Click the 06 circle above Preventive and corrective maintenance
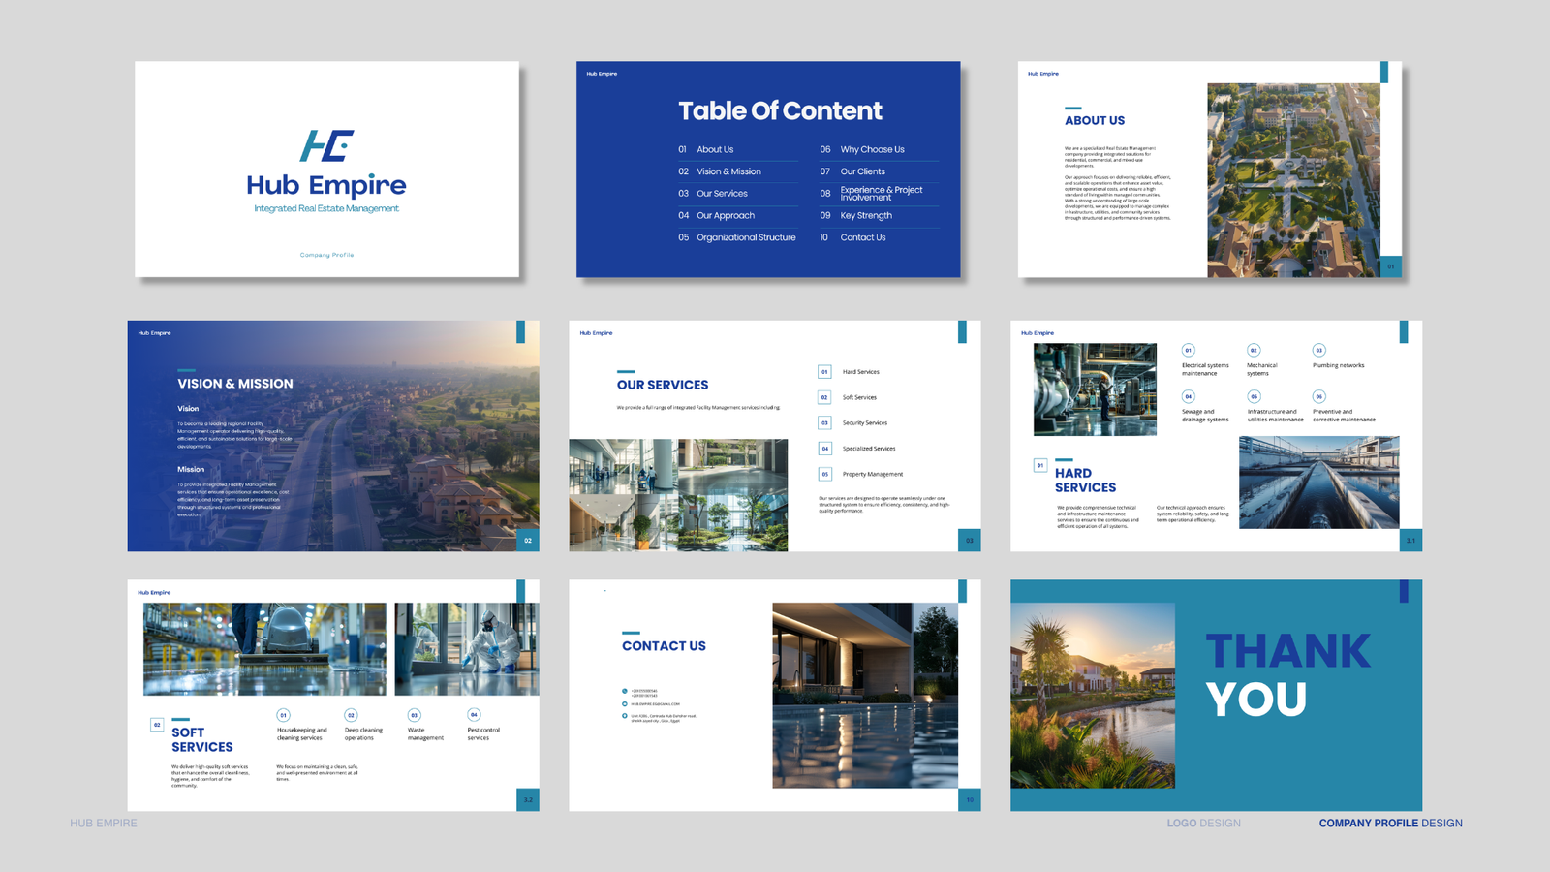 point(1318,396)
